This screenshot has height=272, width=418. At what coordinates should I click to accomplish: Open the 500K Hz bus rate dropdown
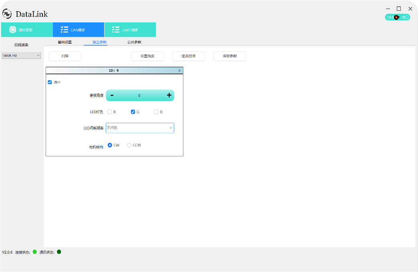(22, 56)
